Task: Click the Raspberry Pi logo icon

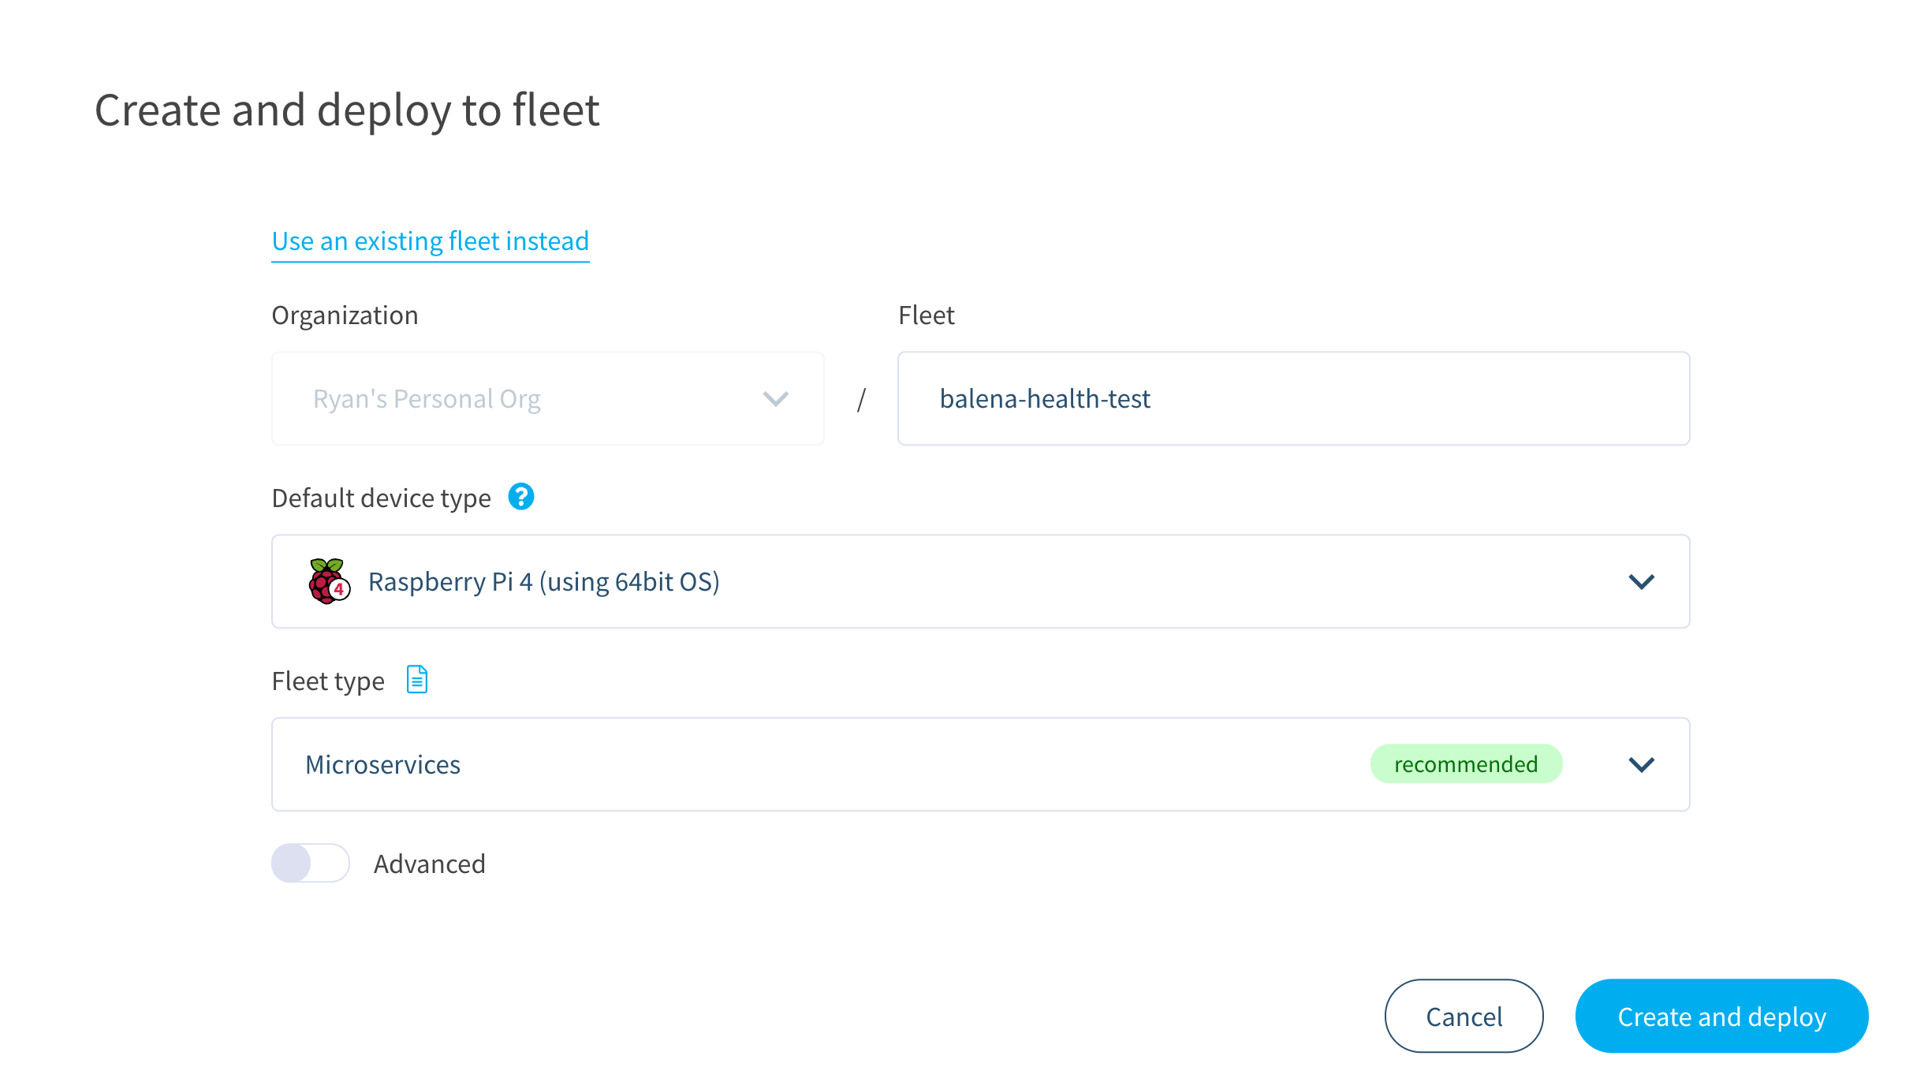Action: pyautogui.click(x=329, y=581)
